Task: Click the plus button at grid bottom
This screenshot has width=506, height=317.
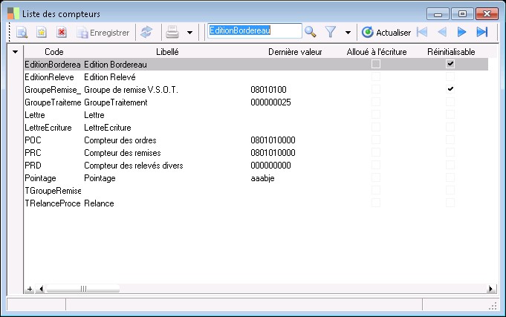Action: (x=30, y=289)
